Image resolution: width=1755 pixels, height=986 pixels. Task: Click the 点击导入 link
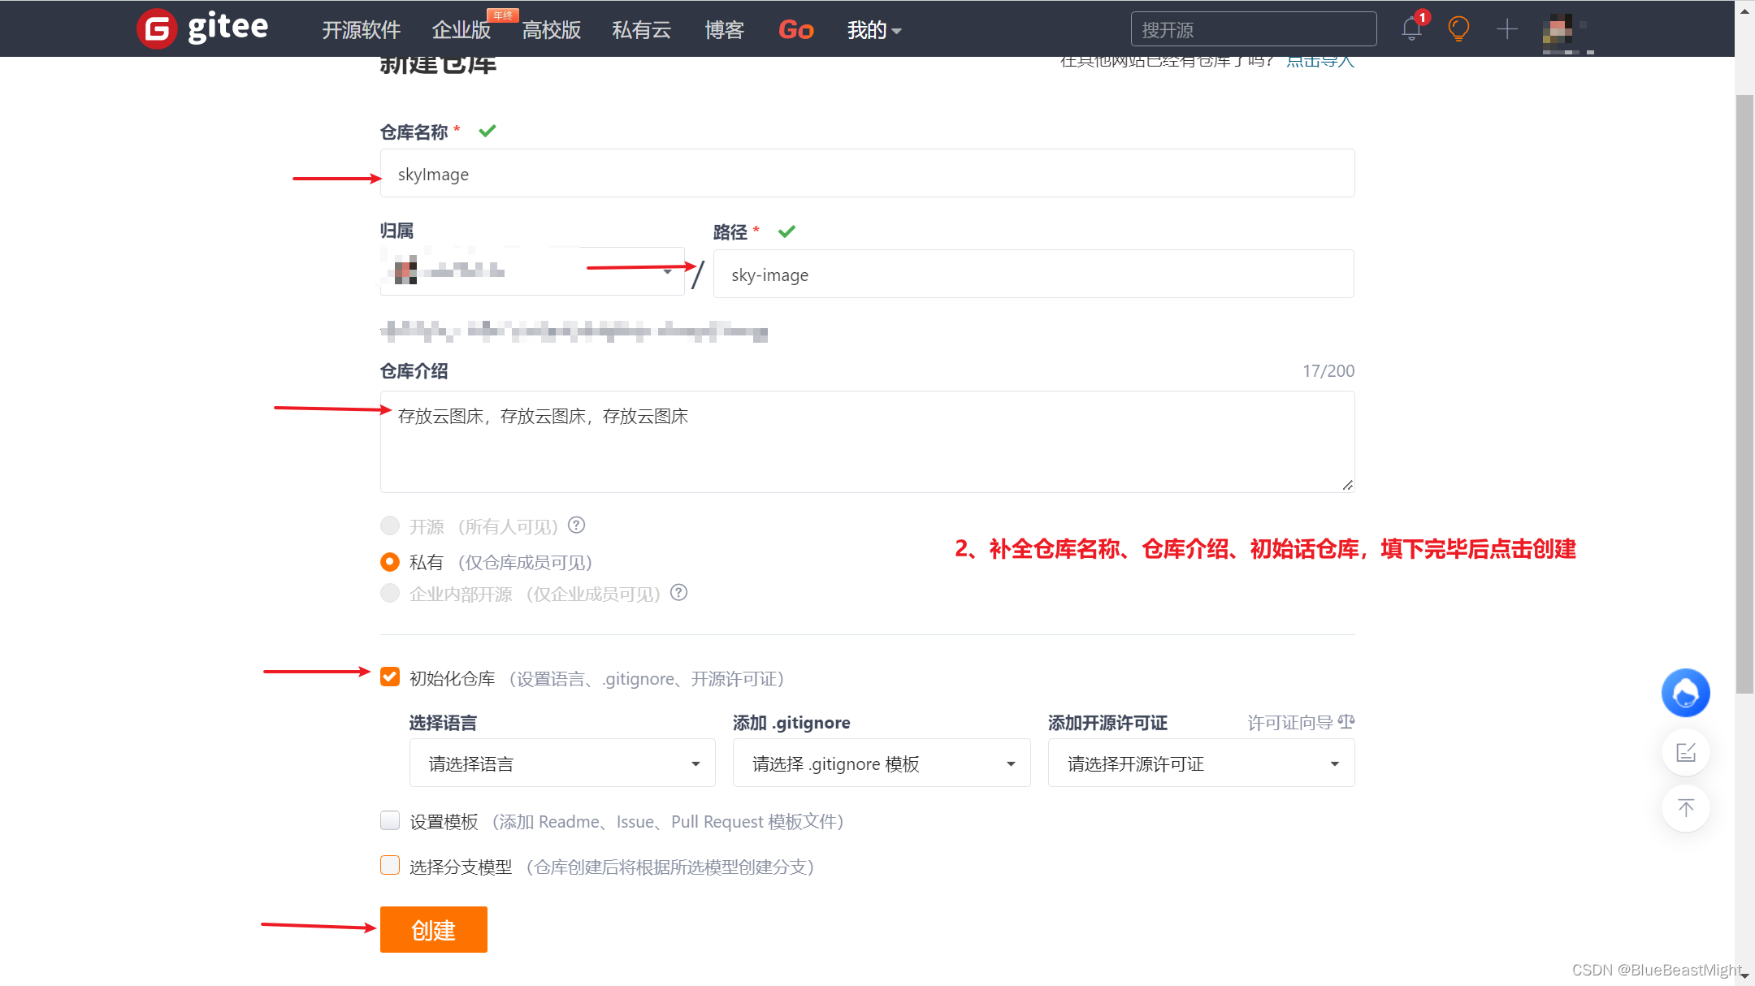[x=1319, y=60]
